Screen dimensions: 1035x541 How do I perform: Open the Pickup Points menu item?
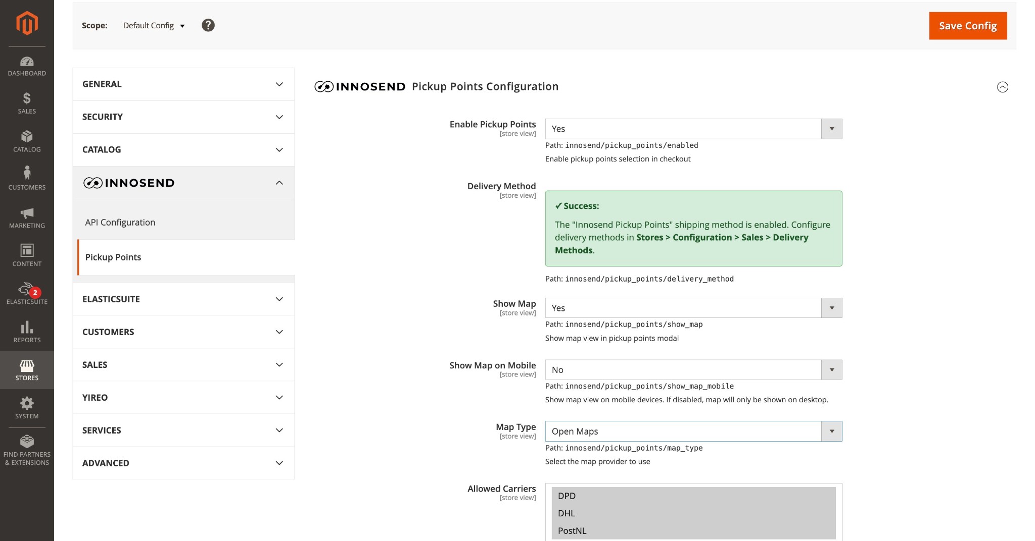113,257
